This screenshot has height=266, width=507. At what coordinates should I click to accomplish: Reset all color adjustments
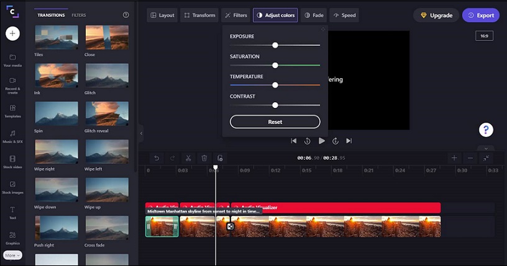coord(275,122)
